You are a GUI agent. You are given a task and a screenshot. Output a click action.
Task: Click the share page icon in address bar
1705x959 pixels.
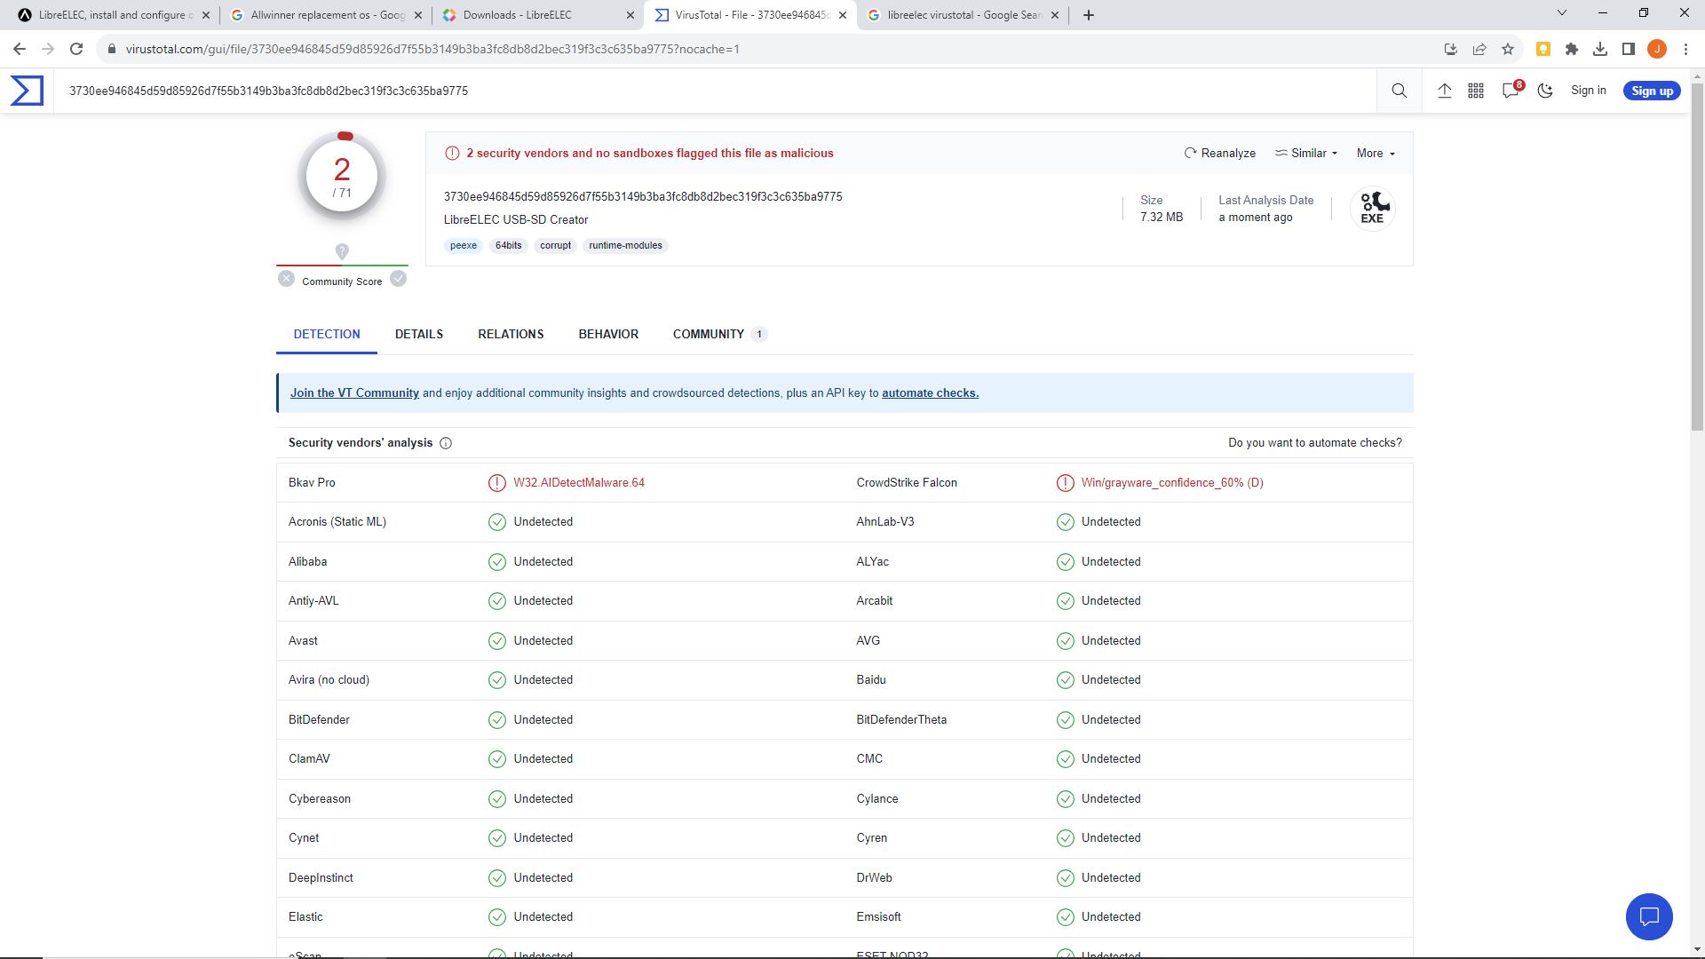pyautogui.click(x=1479, y=49)
